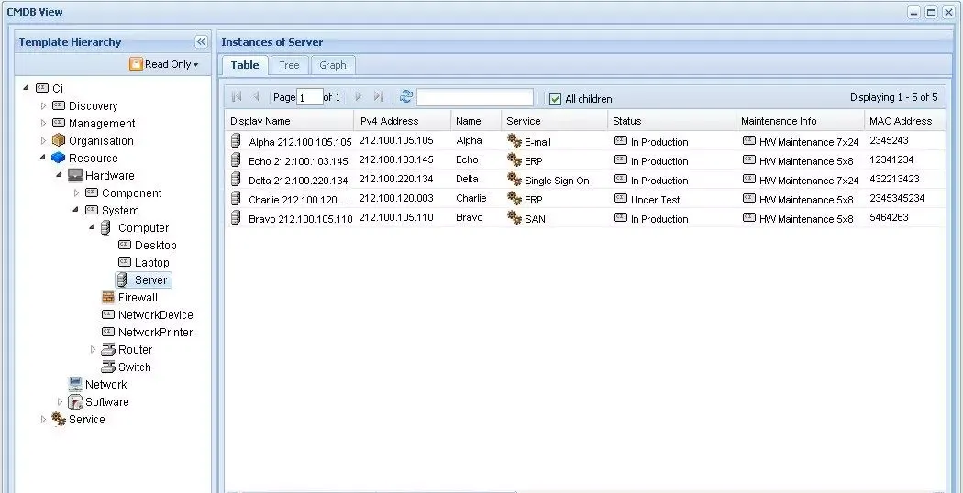
Task: Expand the Software node
Action: pos(60,401)
